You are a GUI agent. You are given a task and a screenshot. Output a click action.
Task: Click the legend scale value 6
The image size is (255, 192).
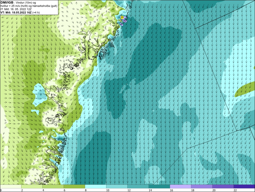point(65,190)
